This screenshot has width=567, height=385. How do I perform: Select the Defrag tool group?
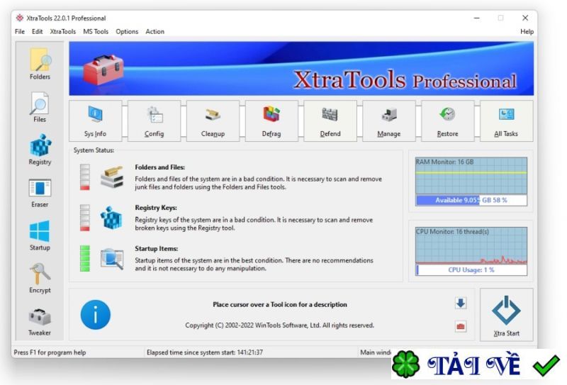(271, 121)
